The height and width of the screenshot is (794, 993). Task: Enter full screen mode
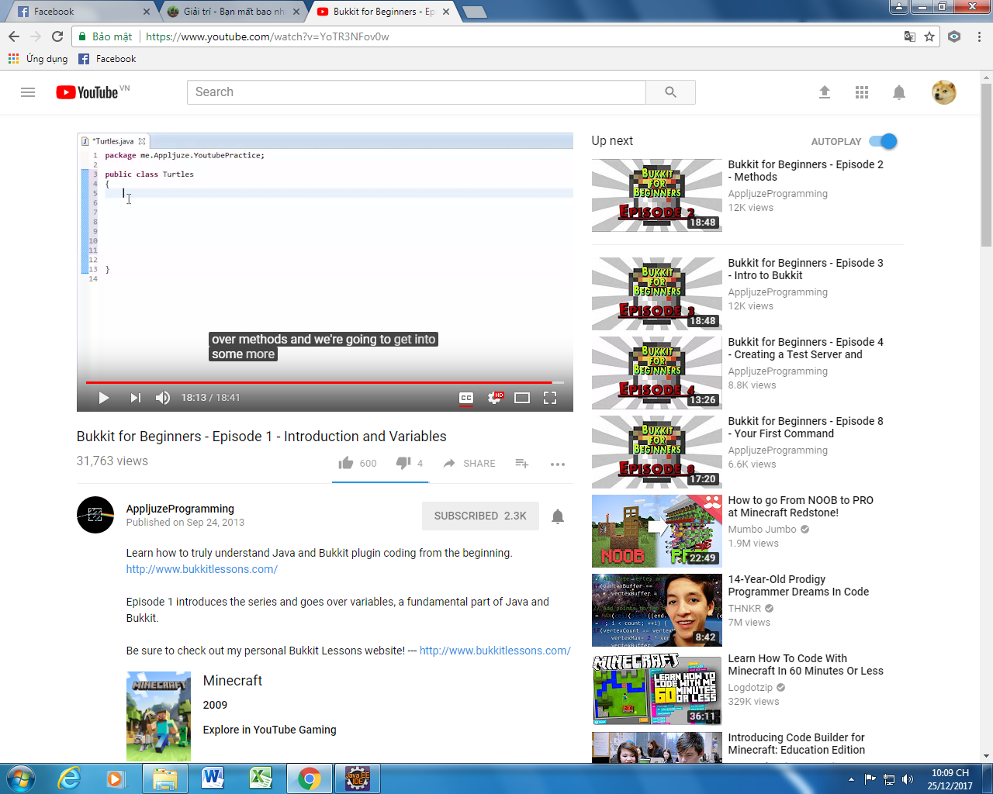pyautogui.click(x=550, y=398)
